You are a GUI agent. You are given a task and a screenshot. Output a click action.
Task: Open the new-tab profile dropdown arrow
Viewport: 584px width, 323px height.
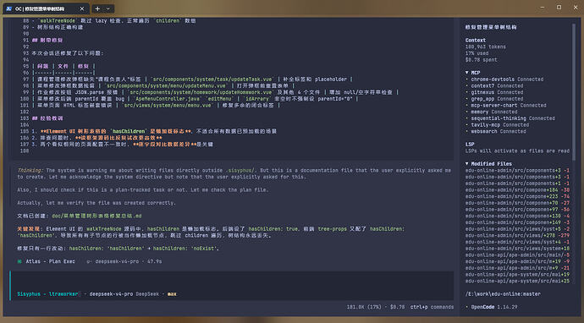point(108,8)
